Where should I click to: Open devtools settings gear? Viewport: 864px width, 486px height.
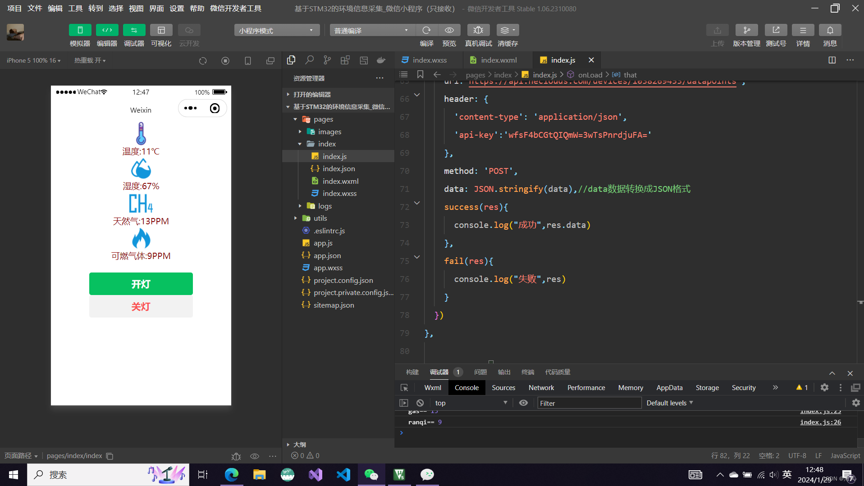pos(824,387)
